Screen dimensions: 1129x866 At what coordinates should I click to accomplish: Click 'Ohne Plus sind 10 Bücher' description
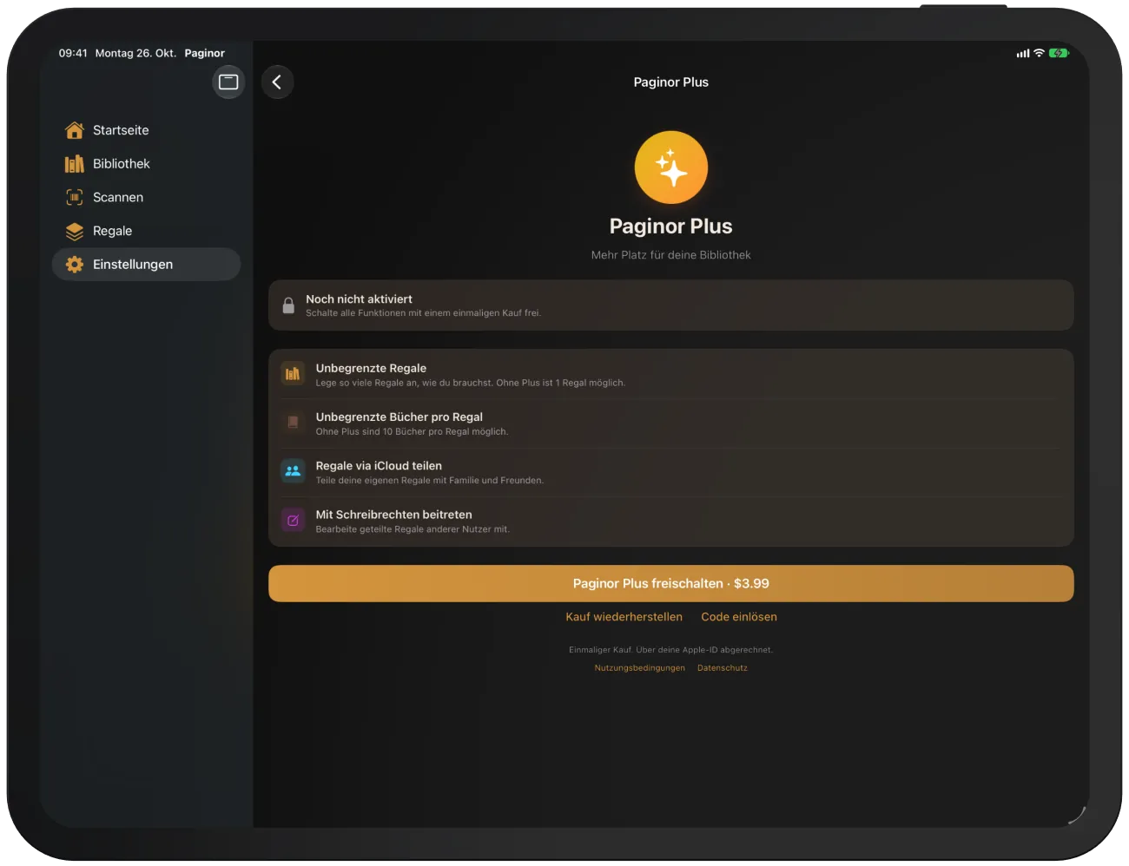coord(412,432)
